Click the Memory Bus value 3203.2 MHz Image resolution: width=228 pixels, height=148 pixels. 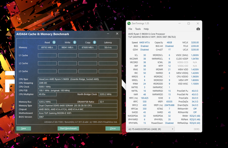47,102
